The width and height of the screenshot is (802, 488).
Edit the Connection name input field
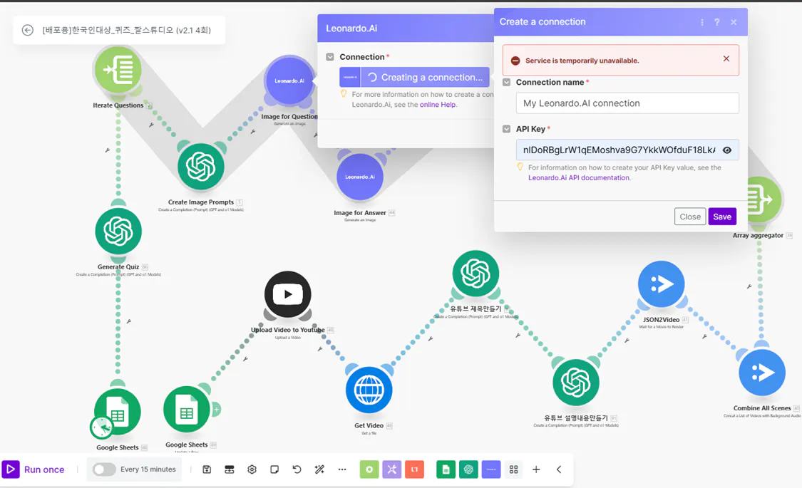tap(627, 103)
